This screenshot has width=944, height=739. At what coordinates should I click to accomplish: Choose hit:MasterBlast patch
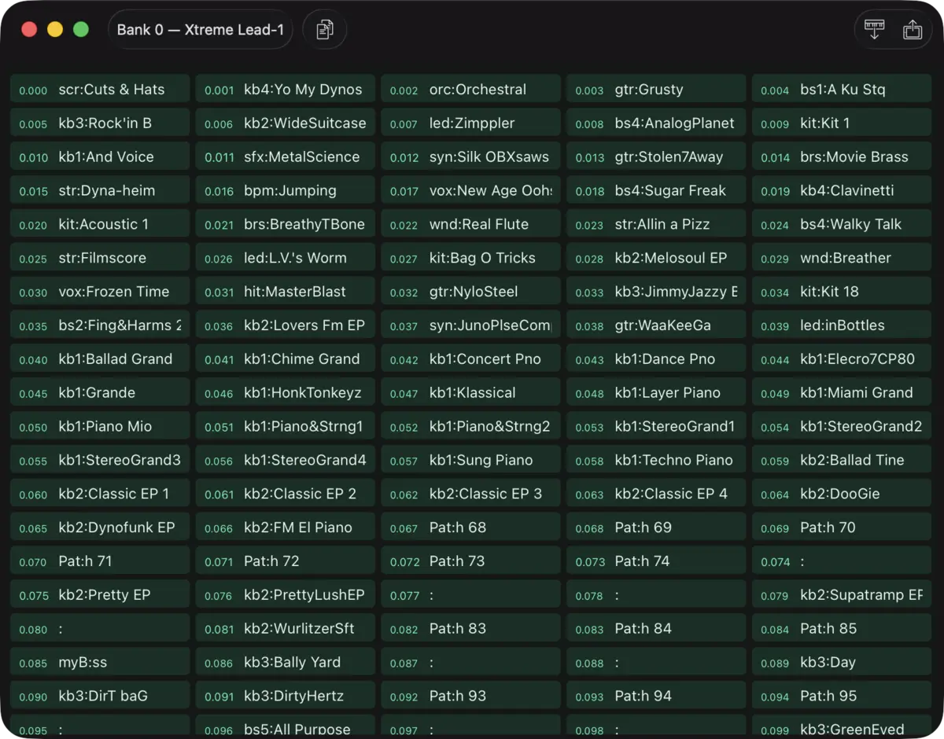[x=286, y=292]
